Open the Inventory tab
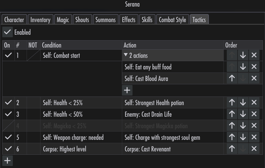The width and height of the screenshot is (265, 168). (x=40, y=20)
